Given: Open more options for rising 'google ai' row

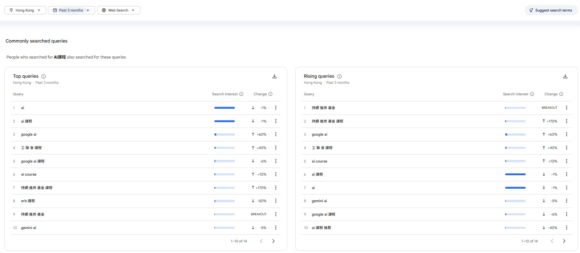Looking at the screenshot, I should coord(567,134).
